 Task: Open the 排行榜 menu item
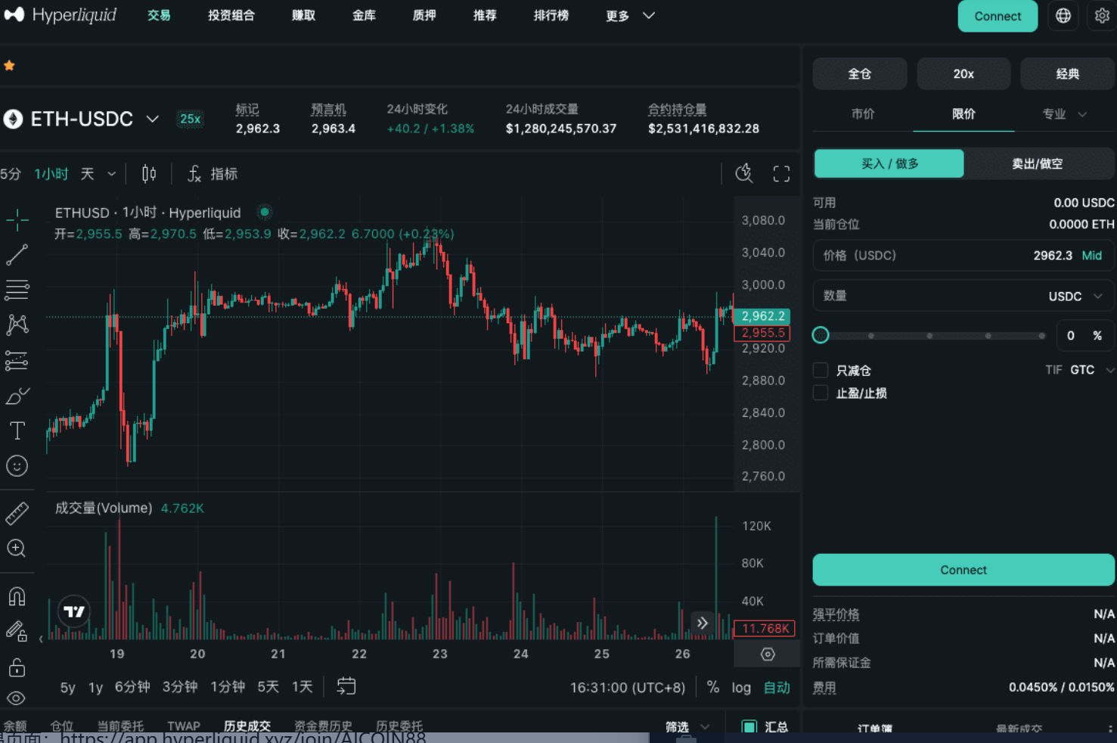coord(551,16)
